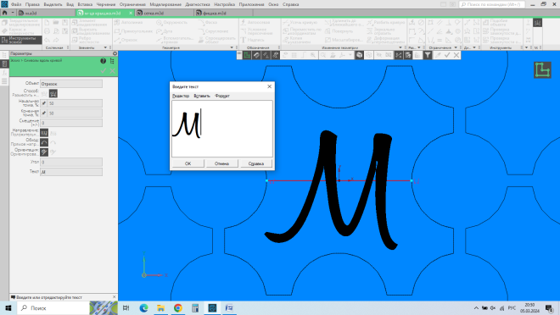This screenshot has height=315, width=560.
Task: Click the green sketch icon in viewport toolbar
Action: pyautogui.click(x=247, y=55)
